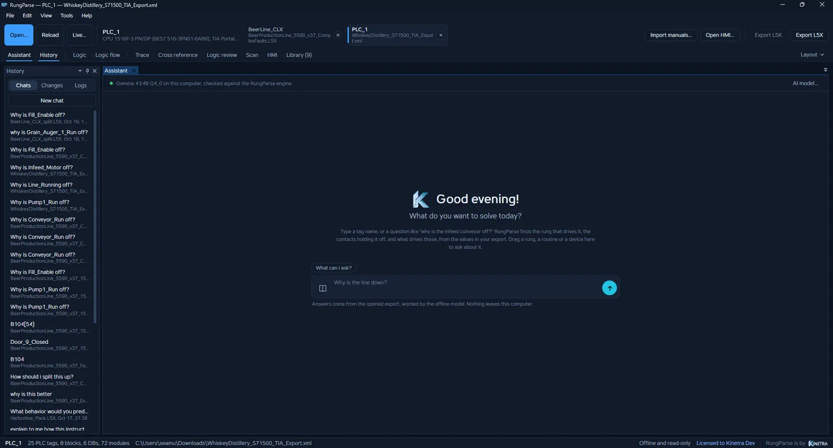The height and width of the screenshot is (448, 833).
Task: Open chat How should i split this up?
Action: pyautogui.click(x=49, y=380)
